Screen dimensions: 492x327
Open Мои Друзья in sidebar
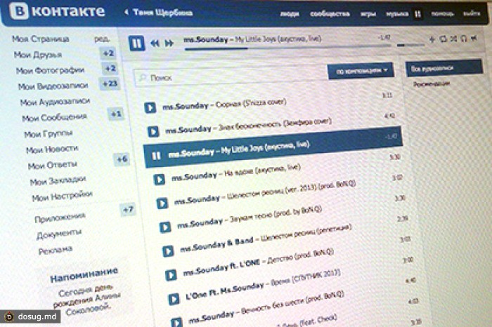coord(38,55)
